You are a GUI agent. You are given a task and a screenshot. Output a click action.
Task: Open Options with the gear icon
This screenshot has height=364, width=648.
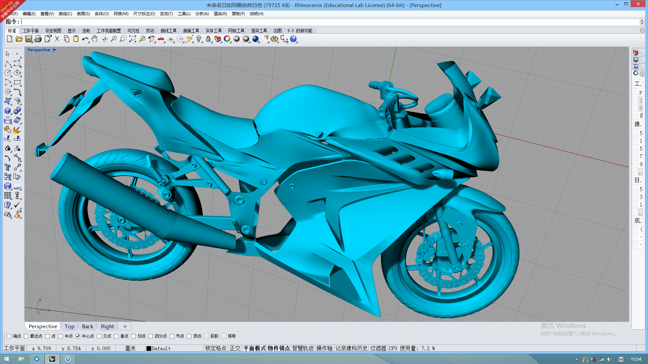[274, 39]
